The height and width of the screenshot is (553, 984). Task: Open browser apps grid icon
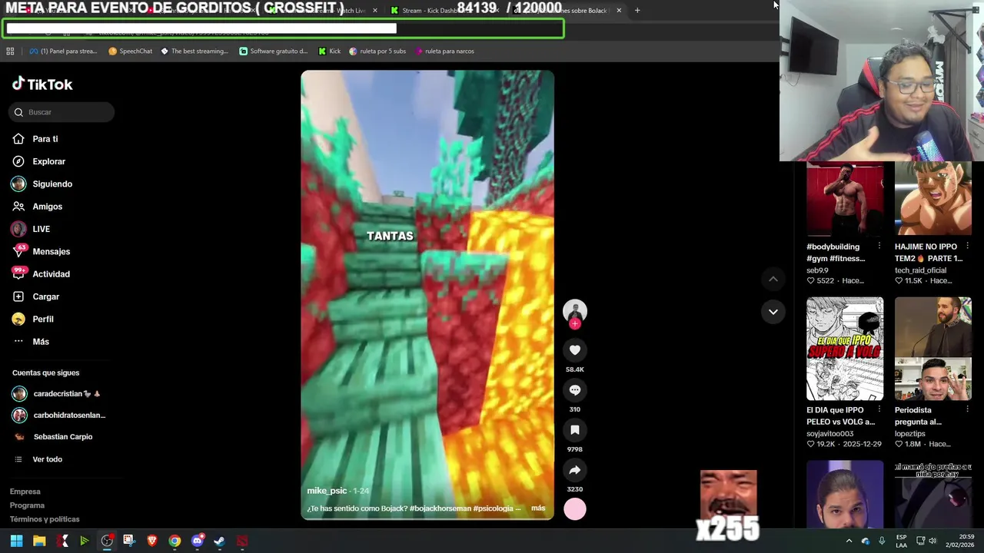10,51
